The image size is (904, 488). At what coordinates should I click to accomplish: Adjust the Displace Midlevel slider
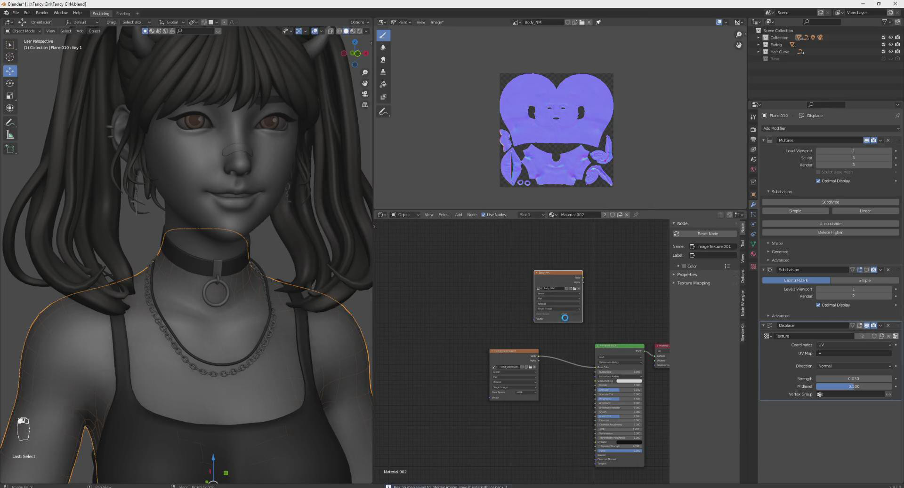(x=854, y=386)
